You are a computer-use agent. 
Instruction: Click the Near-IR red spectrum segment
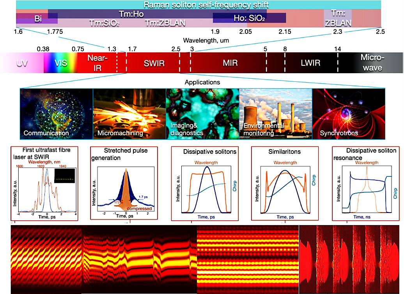click(96, 63)
